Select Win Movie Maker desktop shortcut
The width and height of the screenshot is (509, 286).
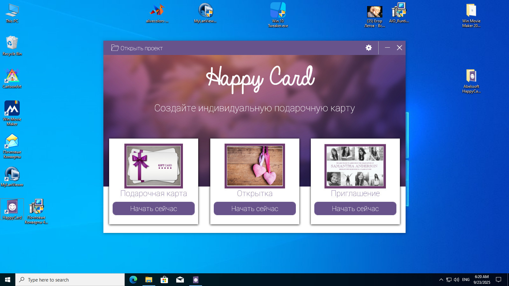pyautogui.click(x=12, y=111)
